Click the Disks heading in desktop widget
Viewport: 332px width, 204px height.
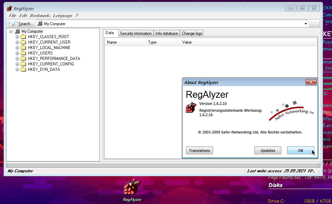pyautogui.click(x=276, y=185)
